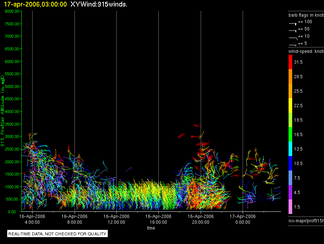
Task: Click the 'XYWind:915winds.' plot title
Action: (x=99, y=4)
